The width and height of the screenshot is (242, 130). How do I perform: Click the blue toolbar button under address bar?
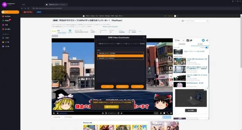39,12
